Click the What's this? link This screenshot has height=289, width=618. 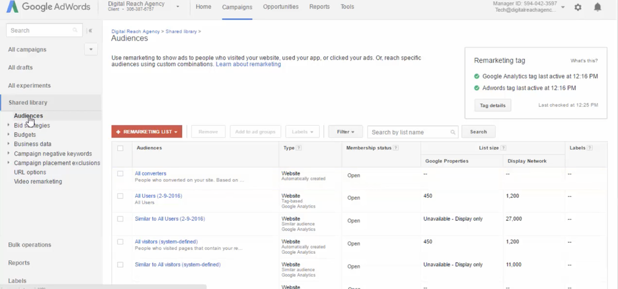point(584,61)
